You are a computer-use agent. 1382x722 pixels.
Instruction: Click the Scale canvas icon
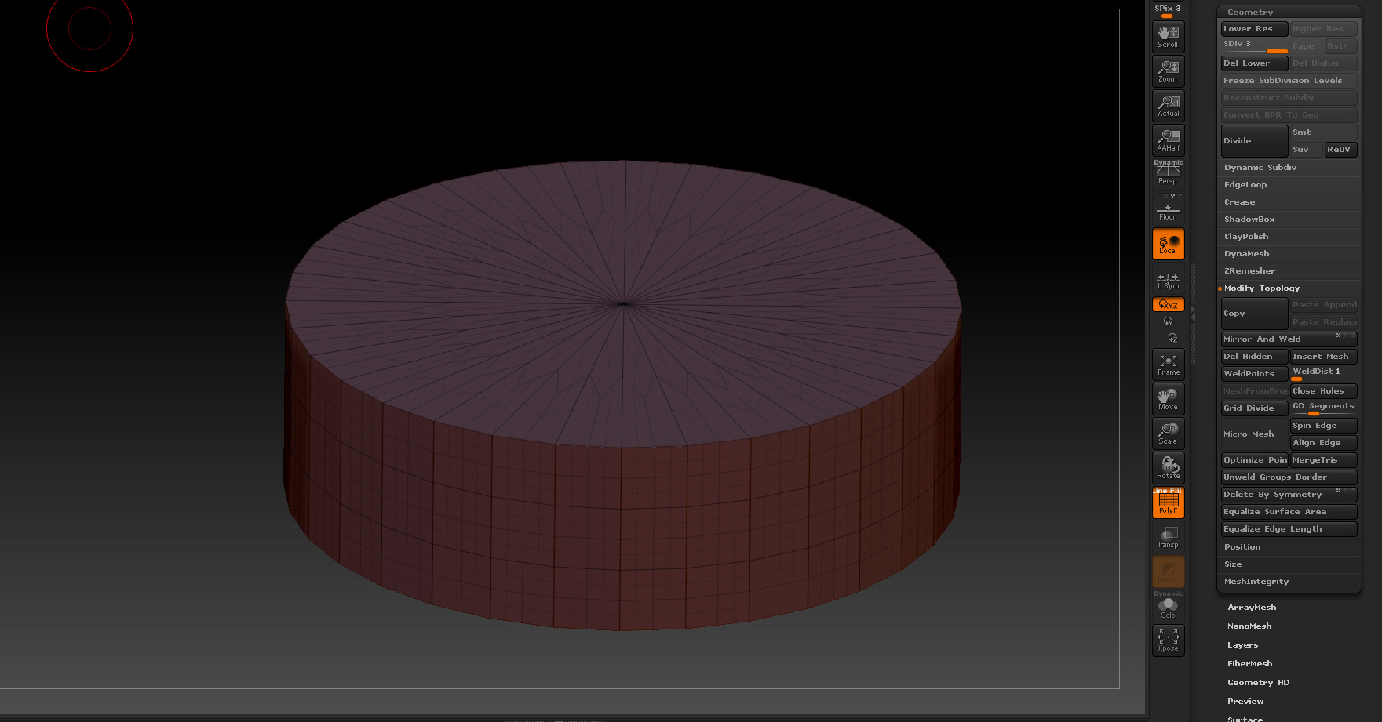1168,434
